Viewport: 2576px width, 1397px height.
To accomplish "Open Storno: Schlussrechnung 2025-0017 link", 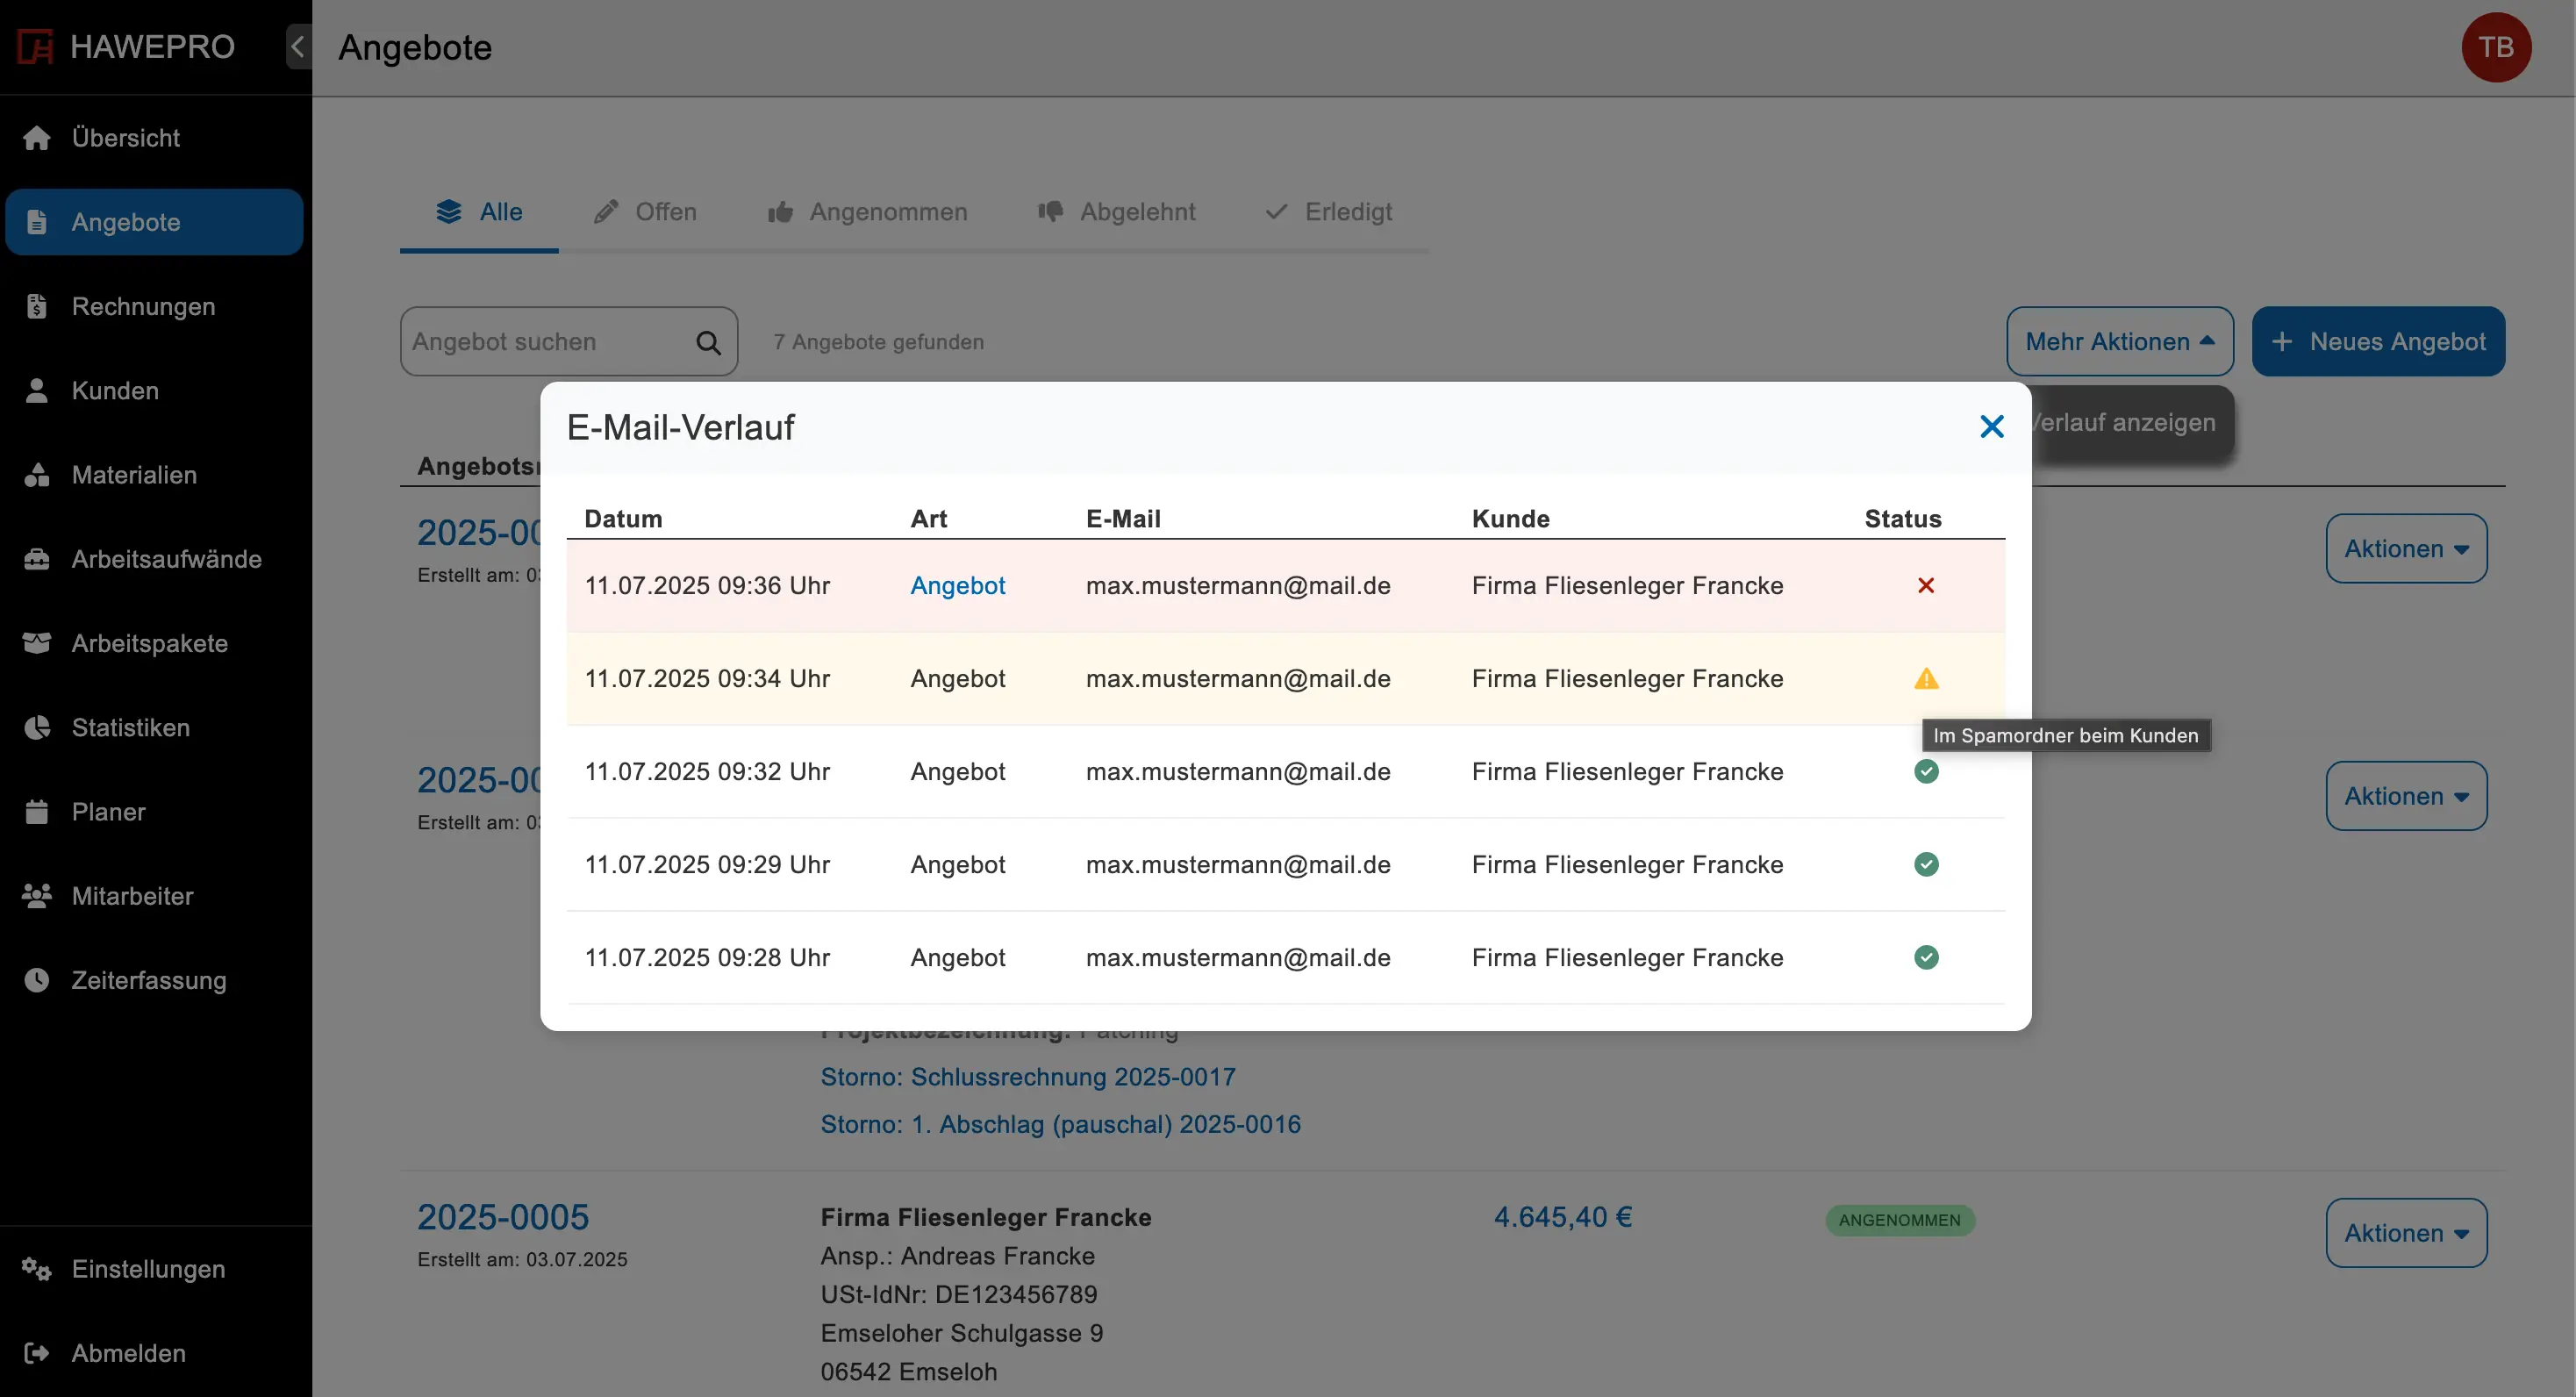I will (1028, 1077).
